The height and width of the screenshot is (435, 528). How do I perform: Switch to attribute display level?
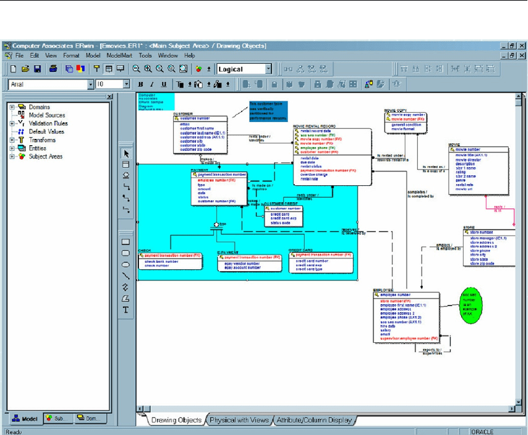(108, 69)
